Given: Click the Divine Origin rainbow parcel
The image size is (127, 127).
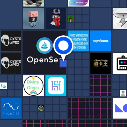Looking at the screenshot, I should click(x=33, y=86).
